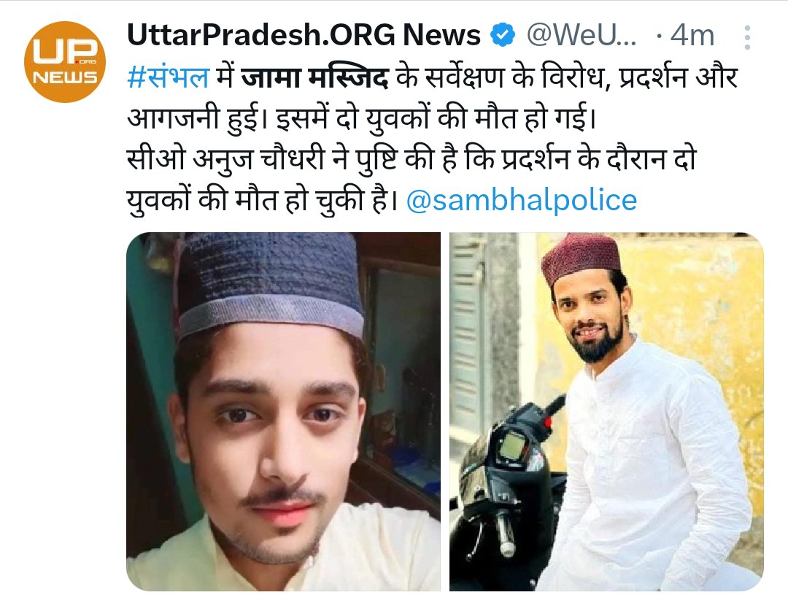This screenshot has width=788, height=595.
Task: Open the @sambhalpolice mention
Action: 522,200
